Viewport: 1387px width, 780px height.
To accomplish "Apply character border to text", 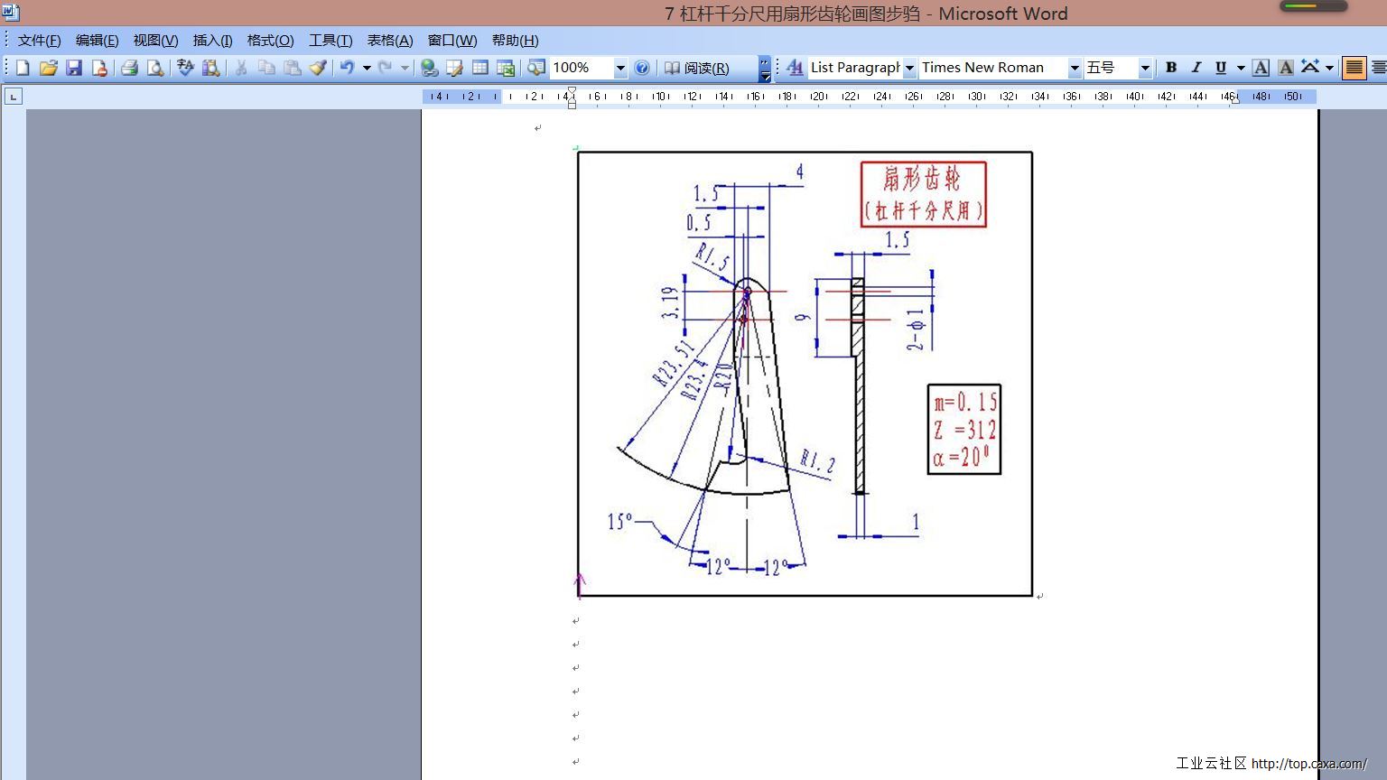I will pyautogui.click(x=1261, y=68).
